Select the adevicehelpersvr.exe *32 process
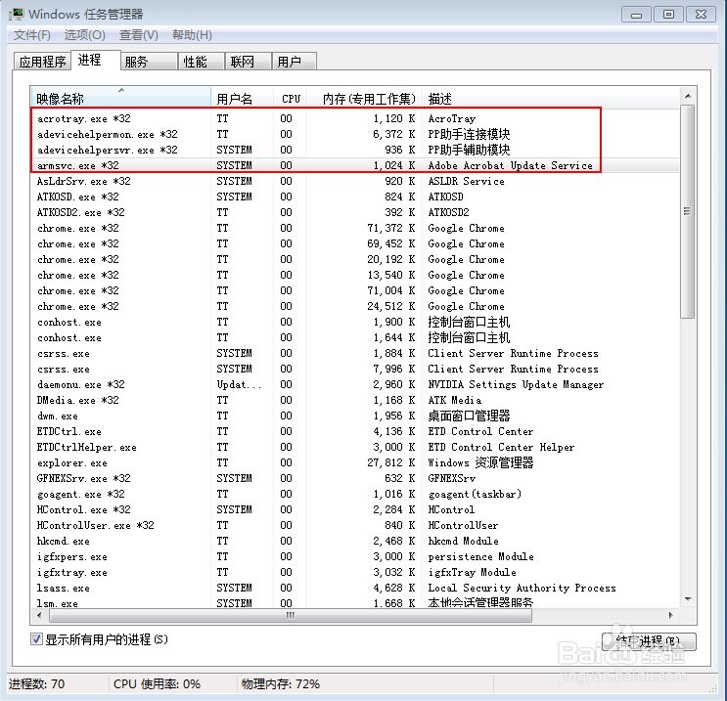This screenshot has width=727, height=701. point(354,150)
